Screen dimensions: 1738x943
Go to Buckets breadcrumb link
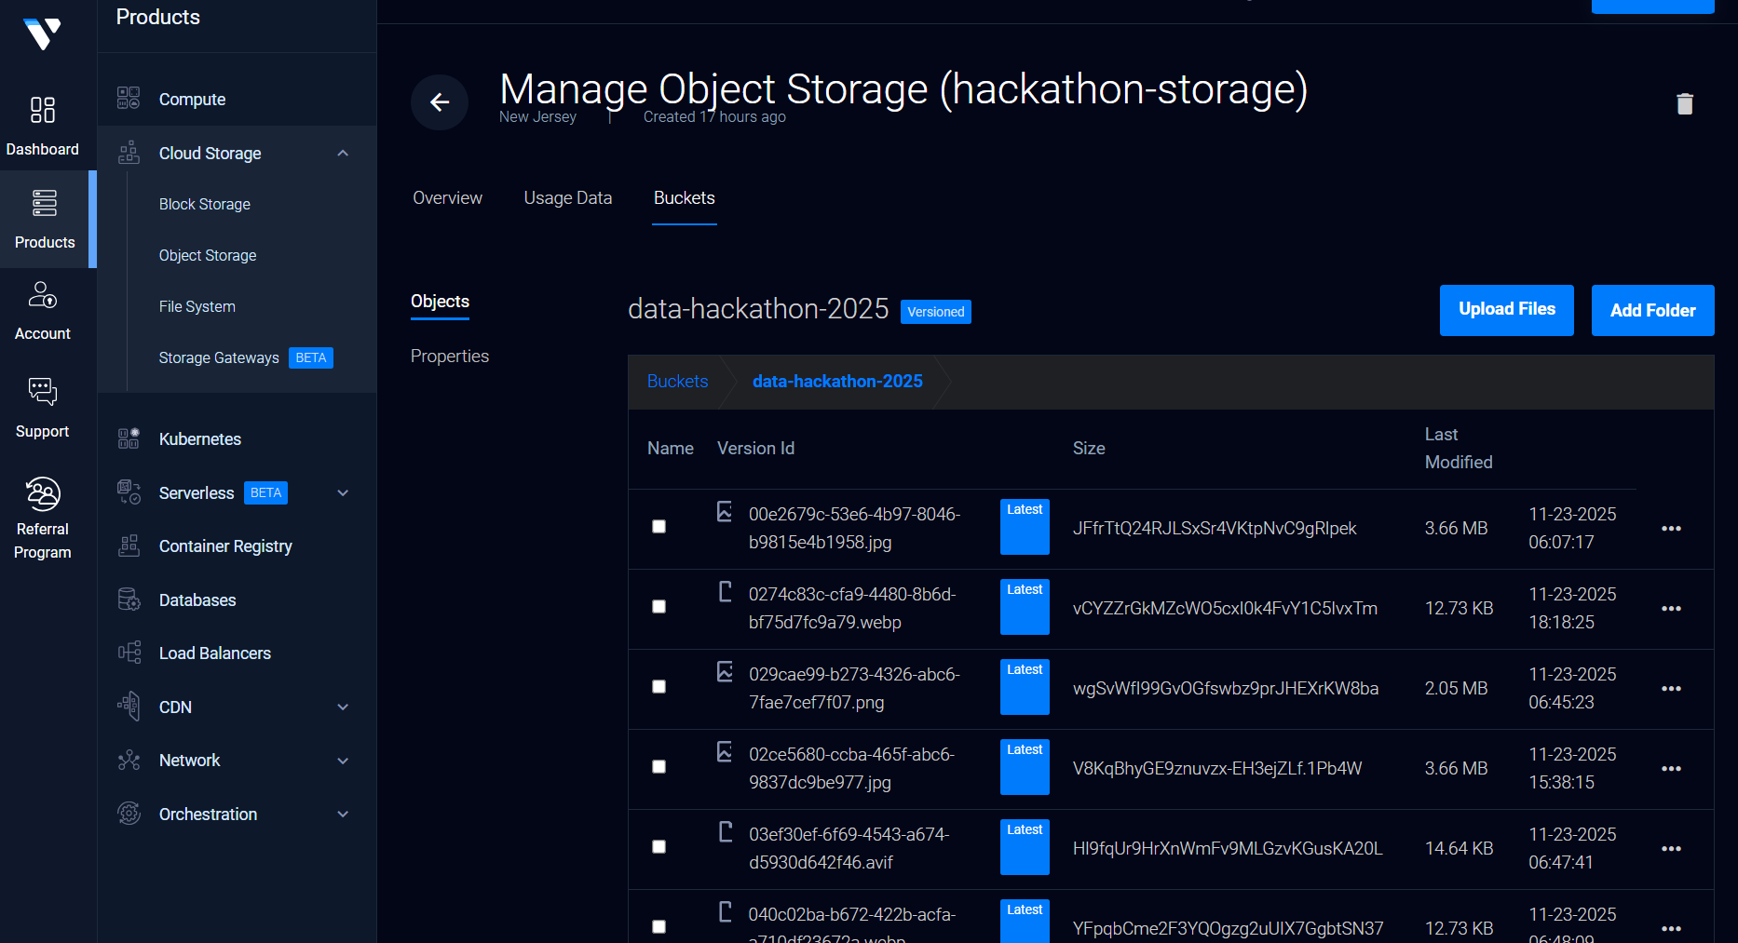677,382
